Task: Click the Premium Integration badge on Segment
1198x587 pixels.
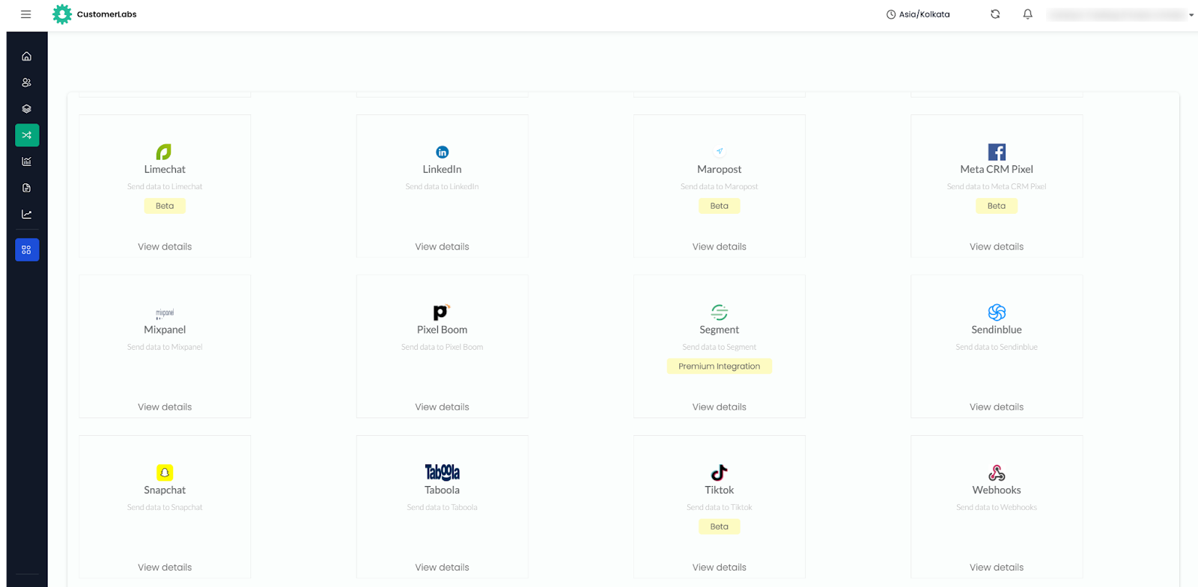Action: pyautogui.click(x=720, y=366)
